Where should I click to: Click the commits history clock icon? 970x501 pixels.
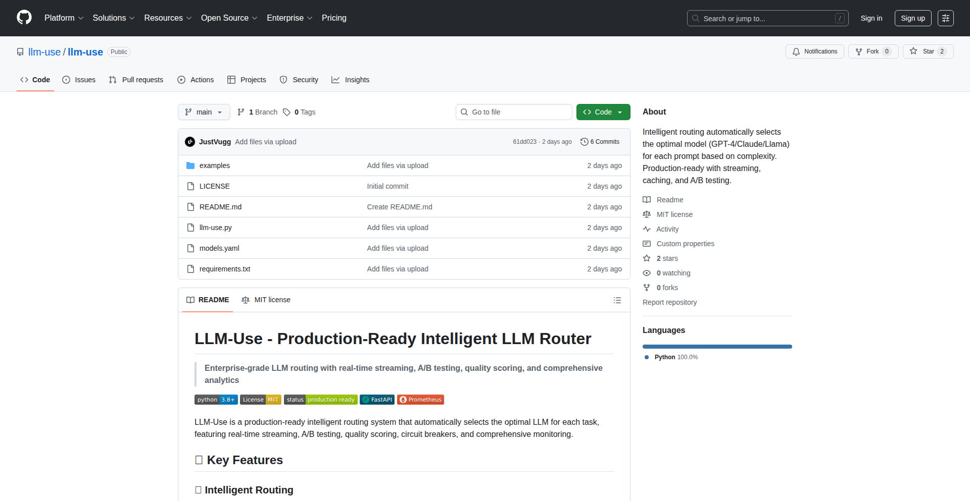pyautogui.click(x=584, y=142)
